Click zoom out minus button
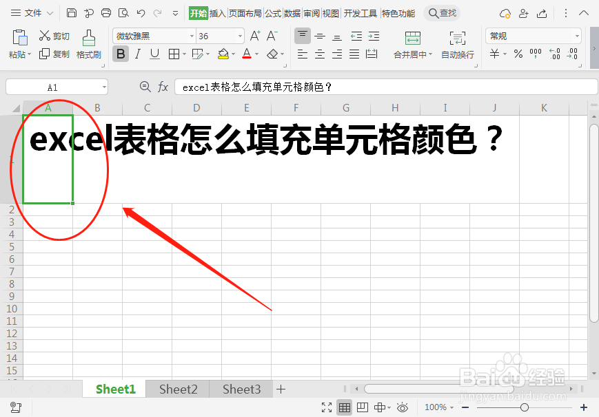Viewport: 599px width, 417px height. coord(465,407)
